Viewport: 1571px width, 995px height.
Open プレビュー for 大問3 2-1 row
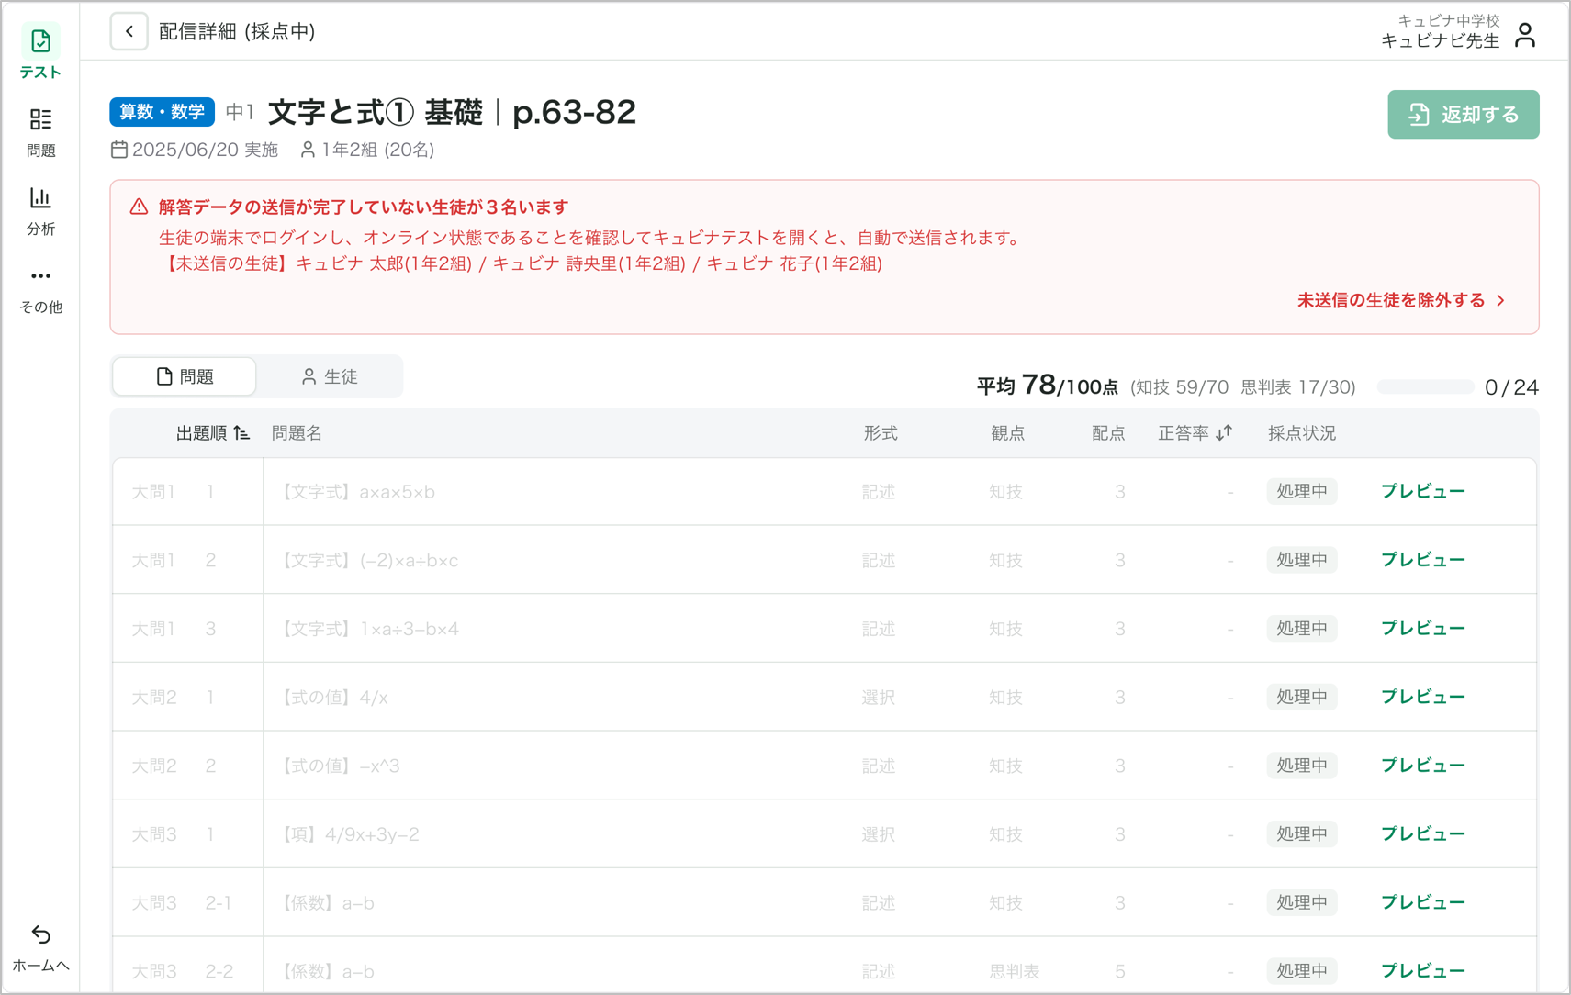click(x=1423, y=902)
